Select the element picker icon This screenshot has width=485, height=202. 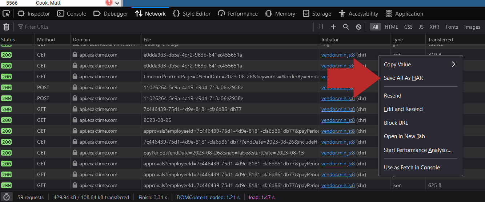(x=6, y=14)
